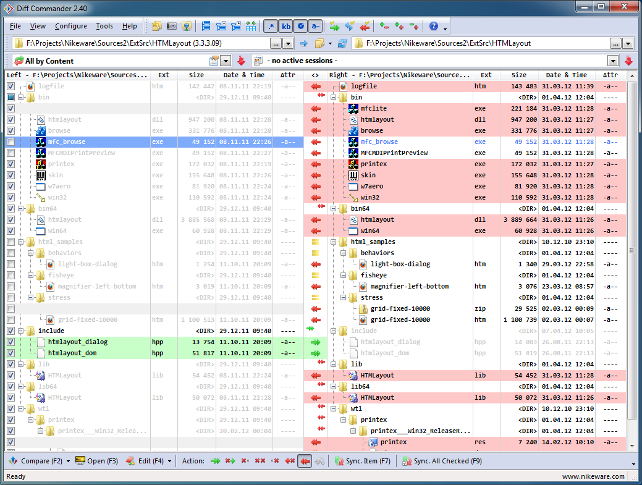Open the Tools menu
642x485 pixels.
[104, 26]
